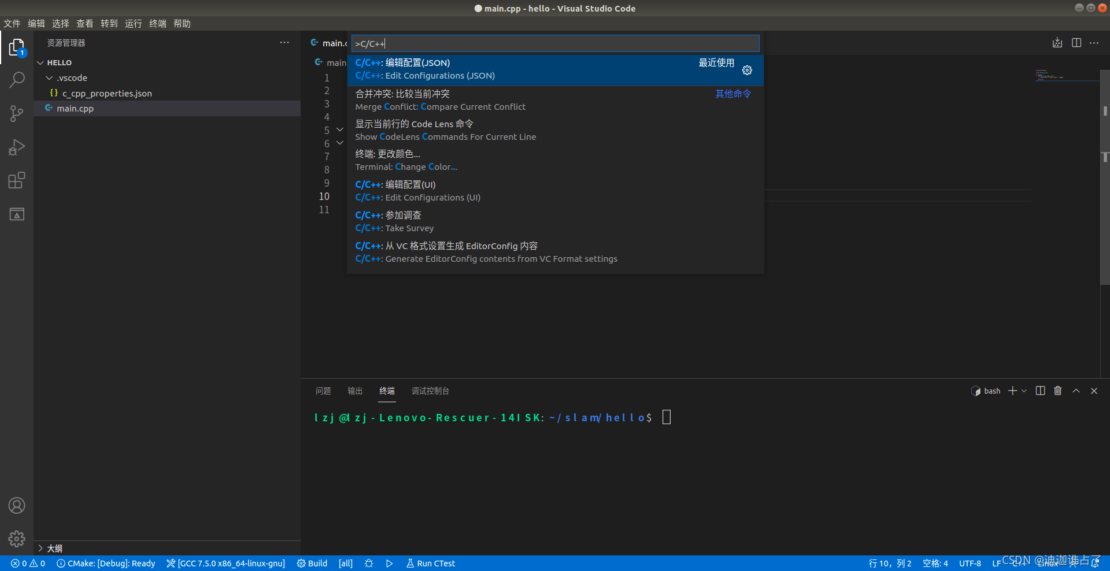Close the terminal panel
Image resolution: width=1110 pixels, height=571 pixels.
tap(1094, 391)
